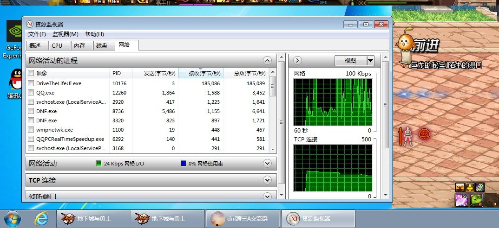The height and width of the screenshot is (228, 499).
Task: Switch to the 内存 tab
Action: pos(82,46)
